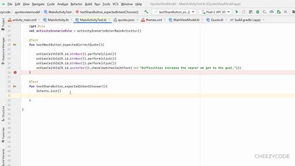
Task: Open the Refactor menu
Action: pos(77,4)
